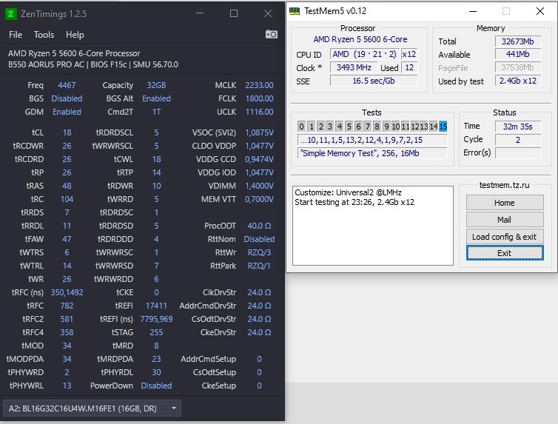Click the SSE 16.5 sec/Gb field
558x424 pixels.
coord(374,81)
